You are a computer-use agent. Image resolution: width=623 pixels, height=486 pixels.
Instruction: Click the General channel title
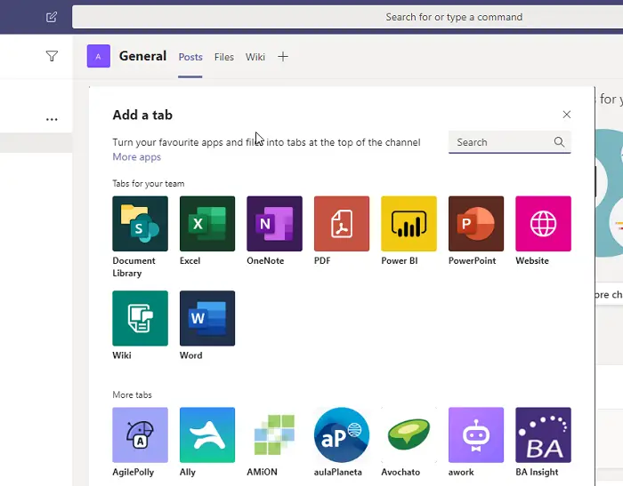pos(142,56)
